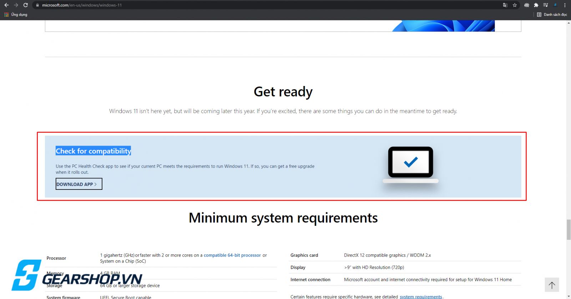Click the >9" with HD Resolution text

click(x=374, y=267)
